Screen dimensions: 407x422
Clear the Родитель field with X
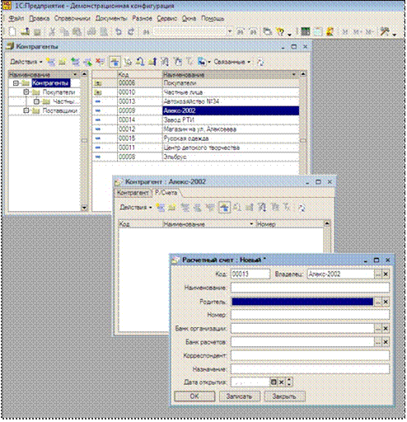(386, 302)
